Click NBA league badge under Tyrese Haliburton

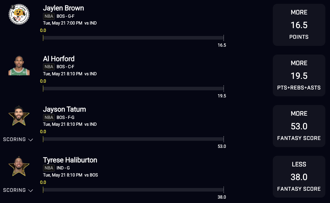(x=49, y=168)
